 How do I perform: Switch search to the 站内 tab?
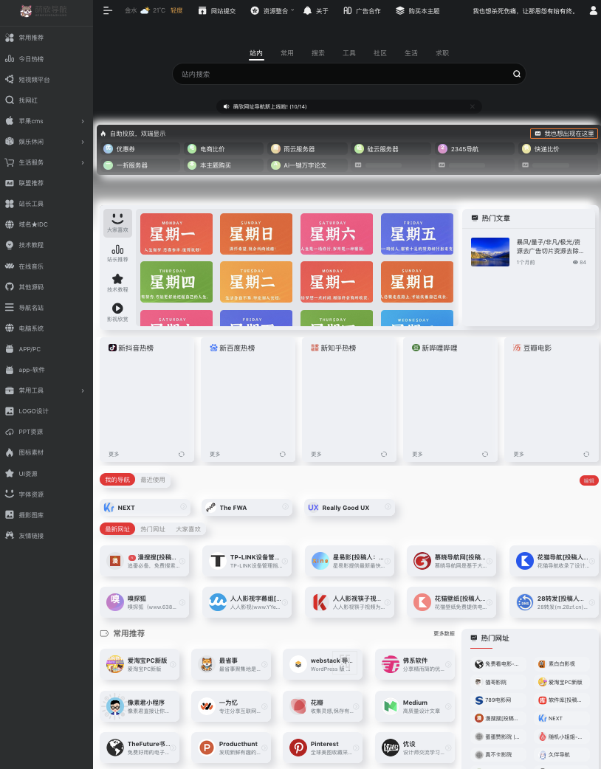256,53
